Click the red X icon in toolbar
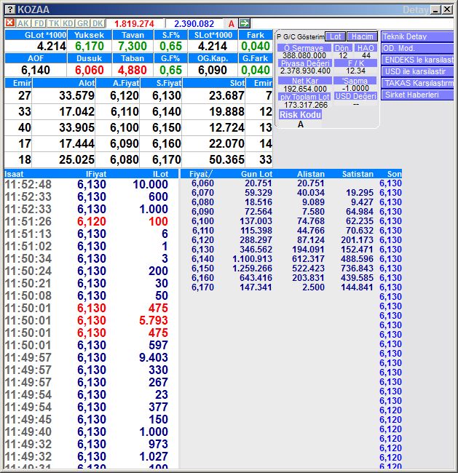The image size is (458, 473). 10,23
